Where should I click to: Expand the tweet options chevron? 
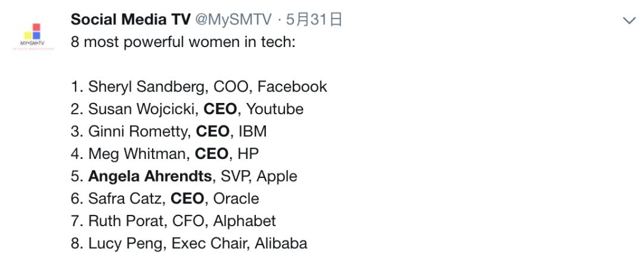[628, 21]
